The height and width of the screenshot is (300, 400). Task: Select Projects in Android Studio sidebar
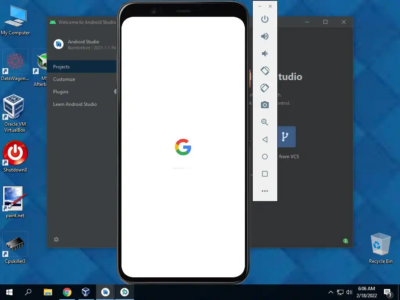[82, 66]
